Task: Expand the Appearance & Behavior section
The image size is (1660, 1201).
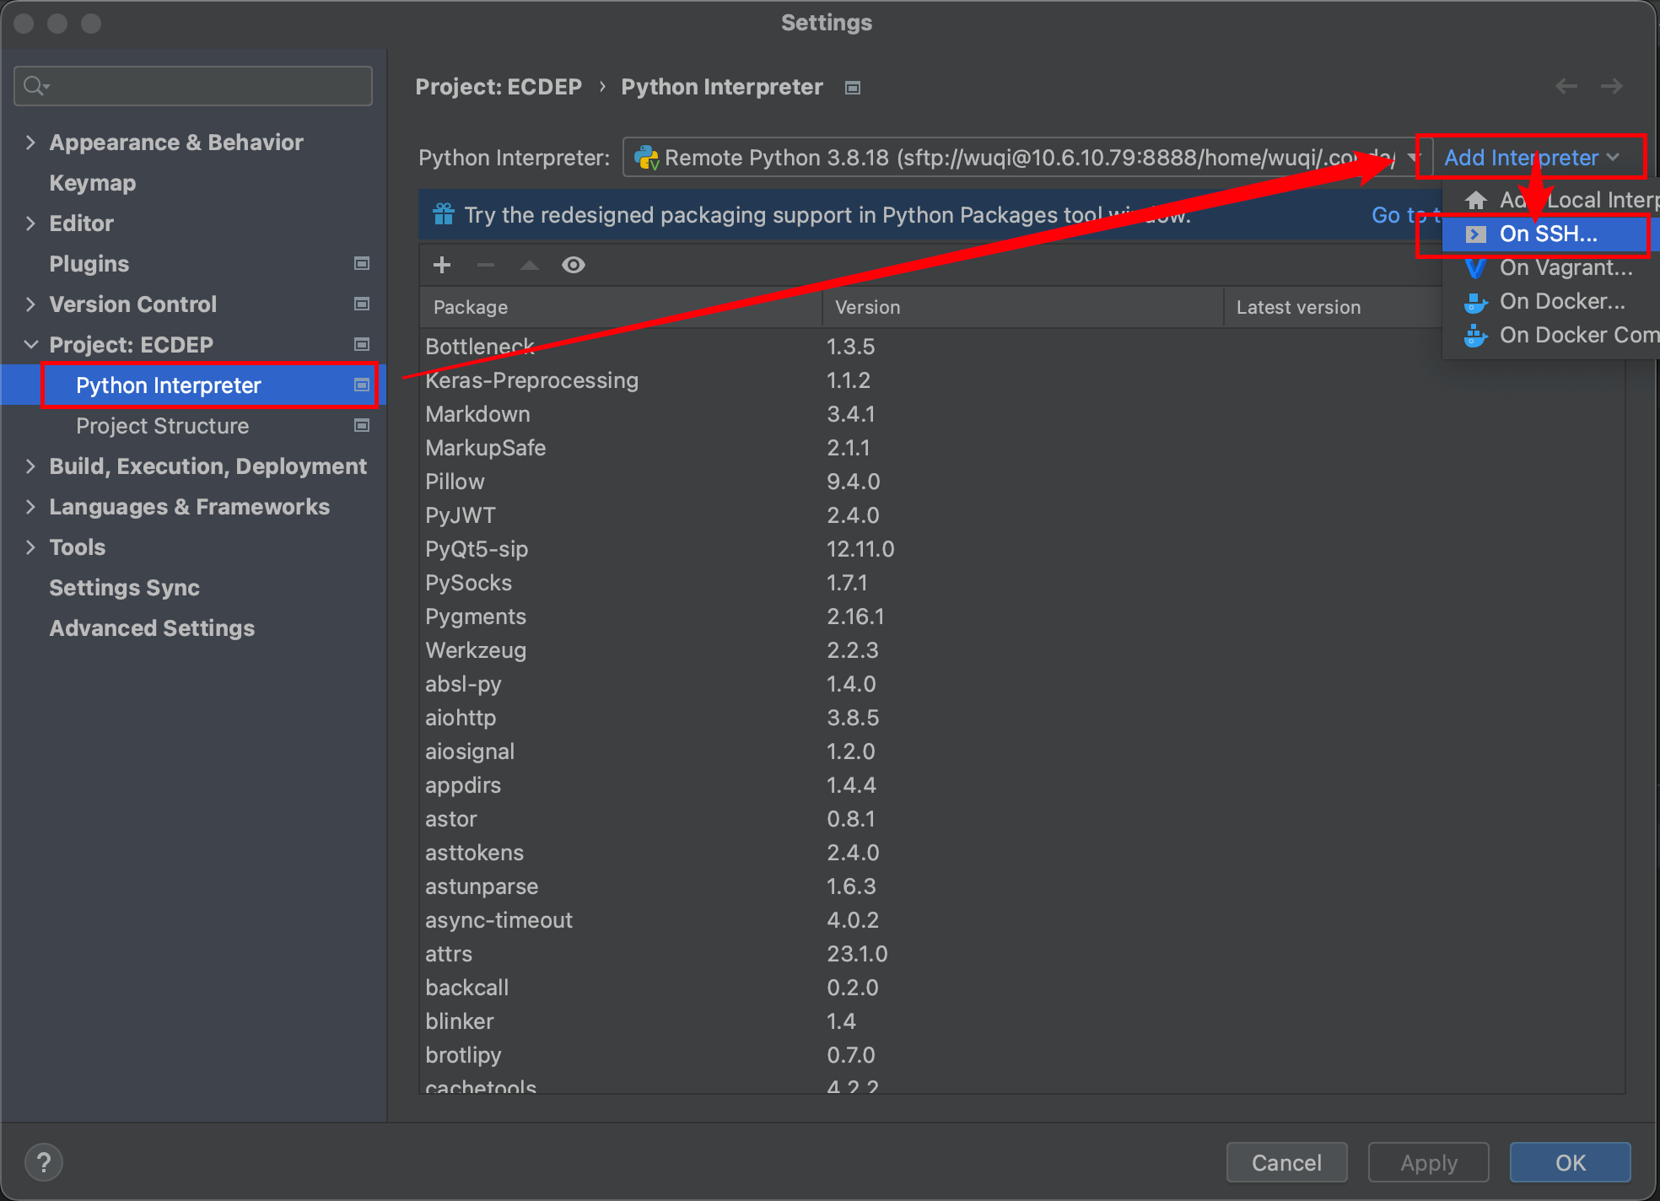Action: 31,142
